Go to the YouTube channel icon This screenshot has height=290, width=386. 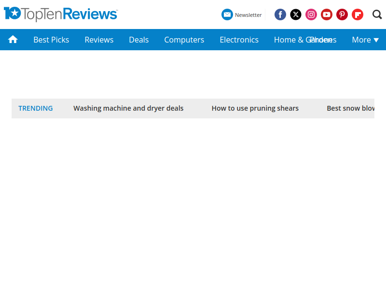tap(327, 14)
